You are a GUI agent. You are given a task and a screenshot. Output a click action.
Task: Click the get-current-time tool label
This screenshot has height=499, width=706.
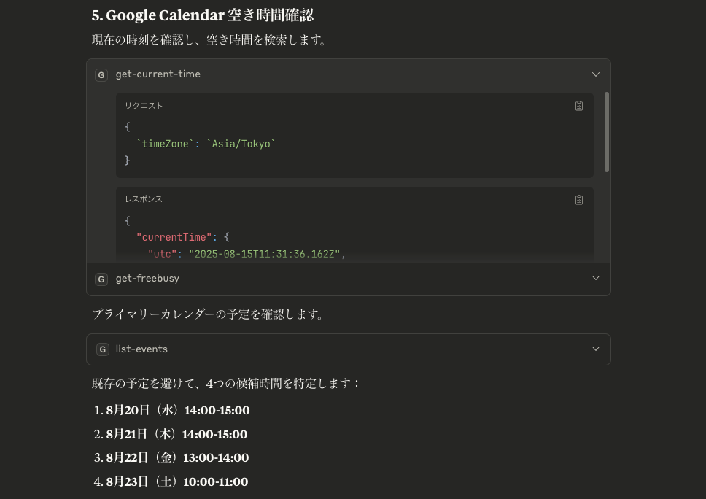[x=158, y=74]
